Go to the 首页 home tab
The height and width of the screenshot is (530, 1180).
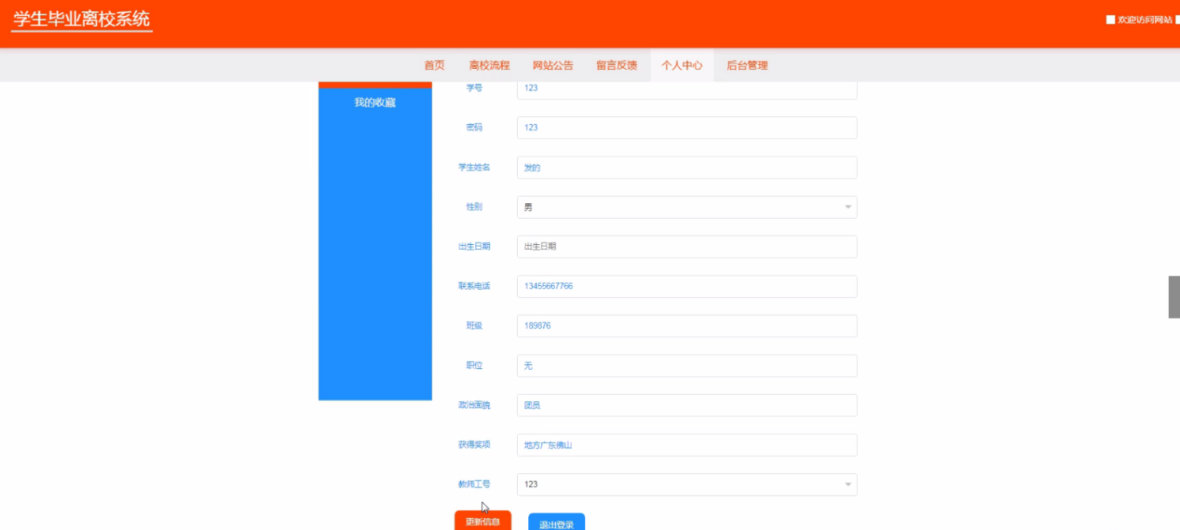(434, 66)
